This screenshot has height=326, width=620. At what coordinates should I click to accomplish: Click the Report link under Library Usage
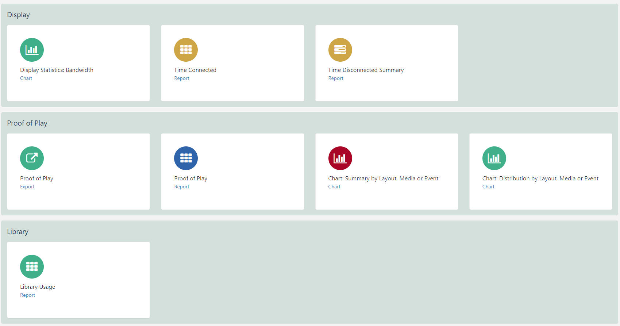coord(28,295)
